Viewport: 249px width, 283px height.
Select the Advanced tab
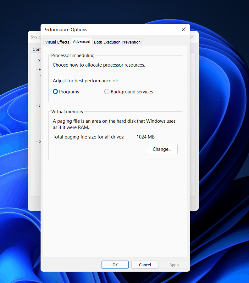[81, 42]
